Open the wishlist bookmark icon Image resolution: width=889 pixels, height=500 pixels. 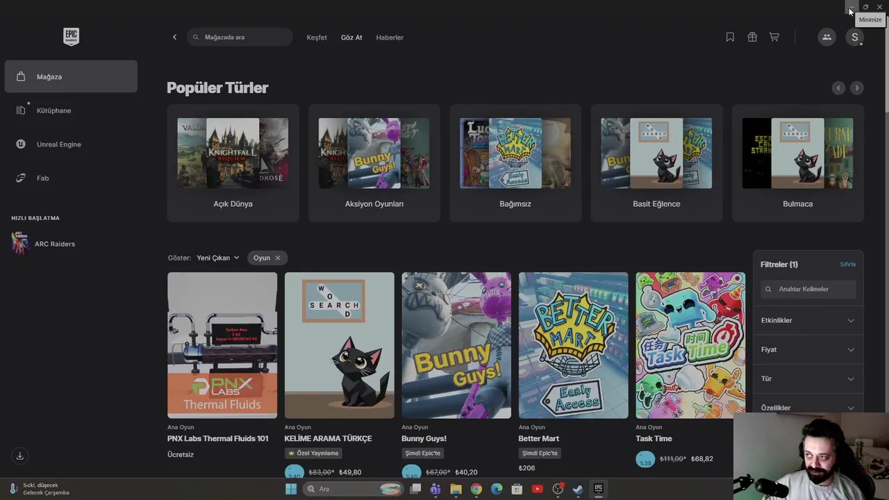click(730, 37)
